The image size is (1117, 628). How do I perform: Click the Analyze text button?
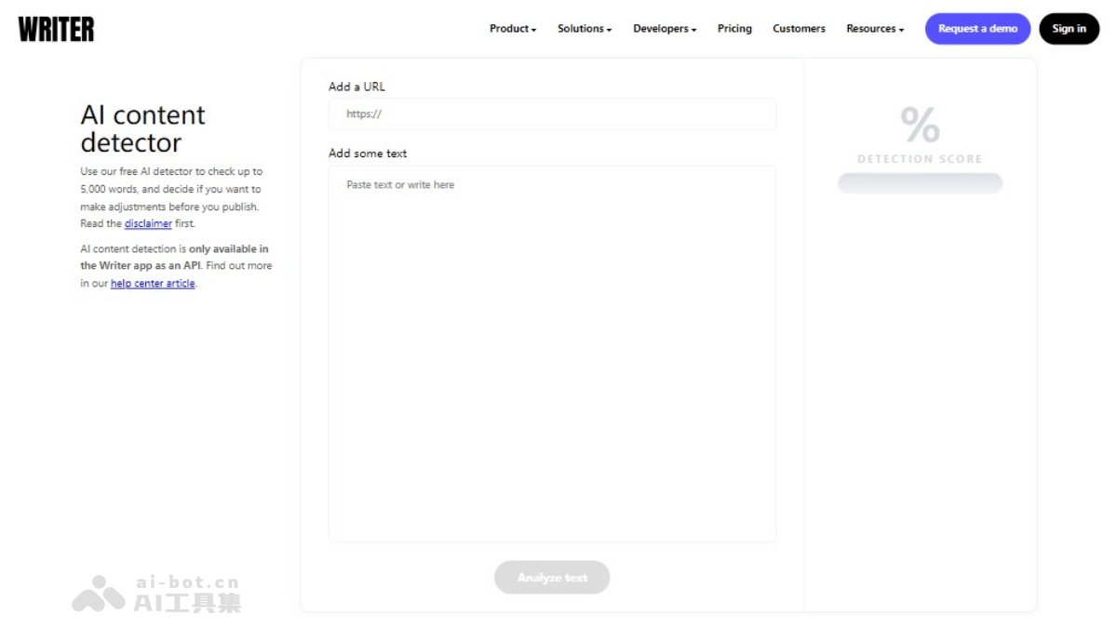coord(552,577)
